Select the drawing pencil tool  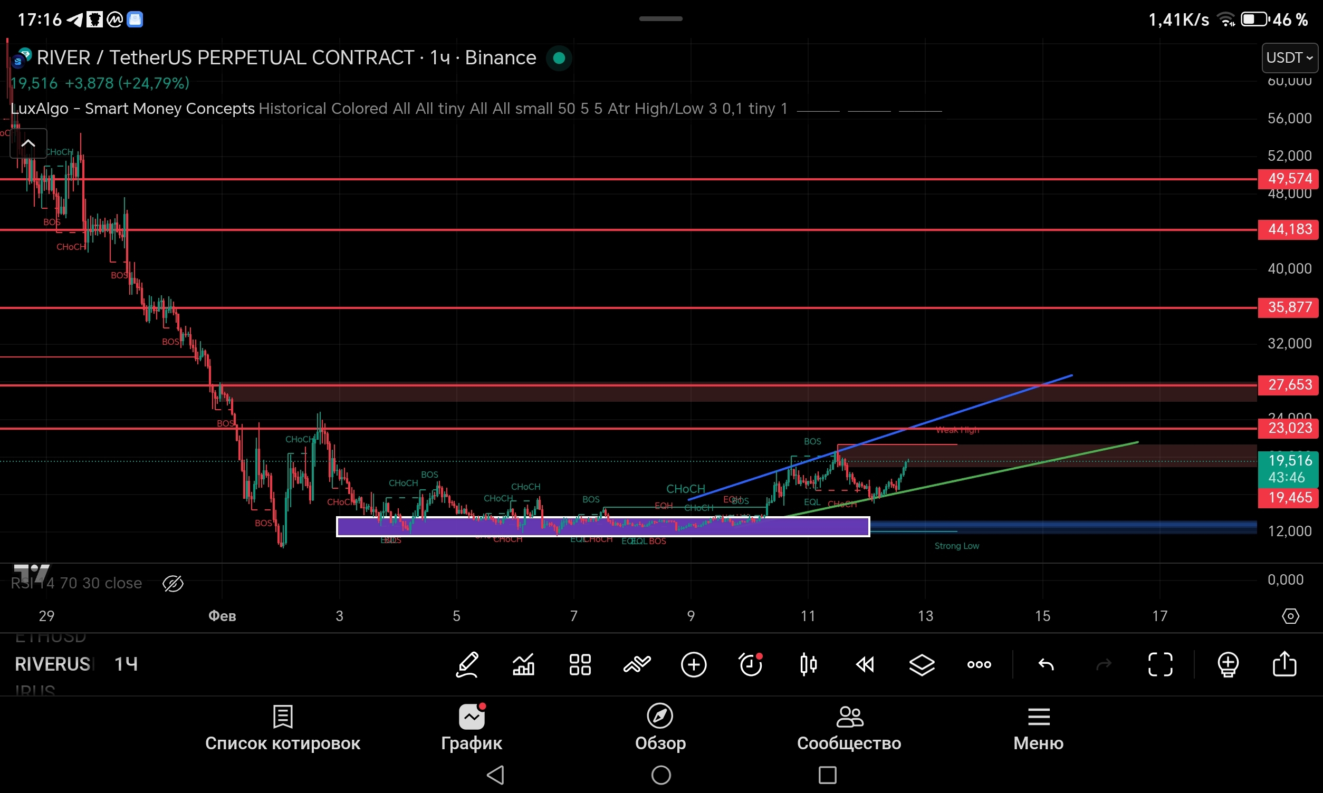[467, 665]
